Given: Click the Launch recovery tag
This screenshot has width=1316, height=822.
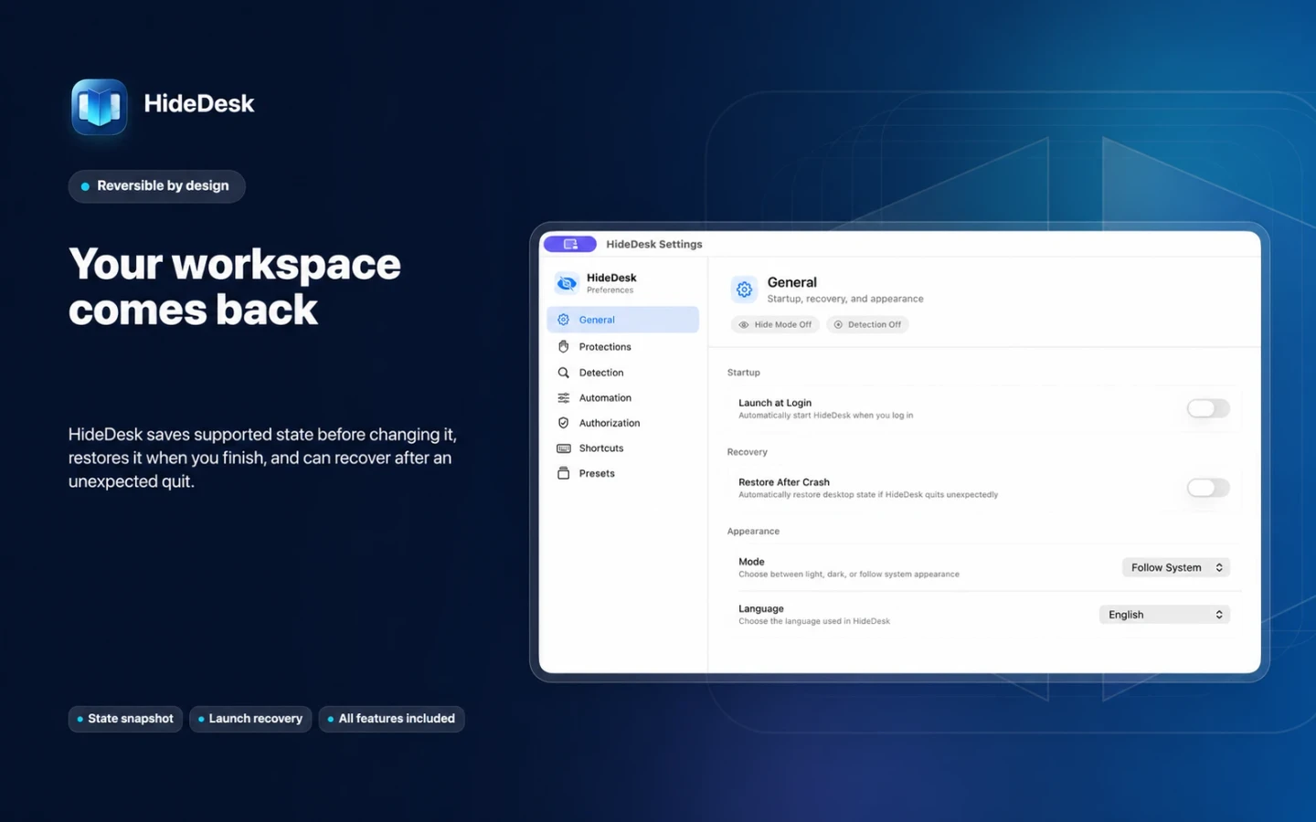Looking at the screenshot, I should [250, 719].
